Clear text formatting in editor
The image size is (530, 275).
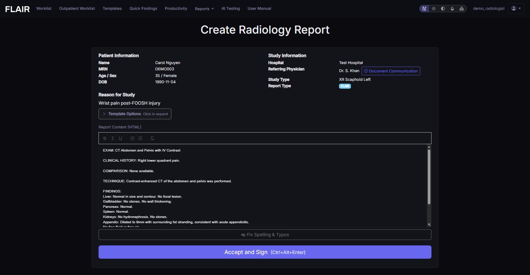pos(152,139)
